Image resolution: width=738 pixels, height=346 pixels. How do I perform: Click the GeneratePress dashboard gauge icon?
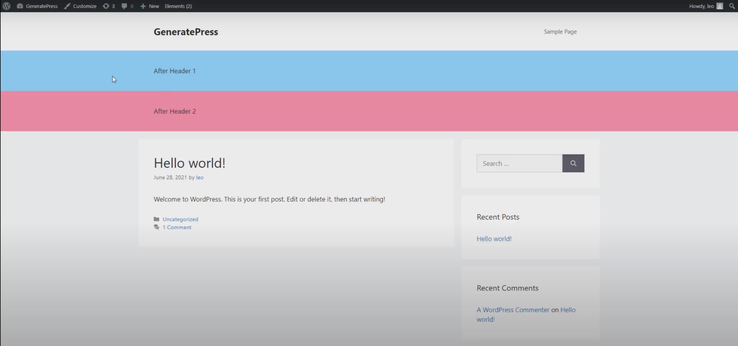(x=20, y=6)
